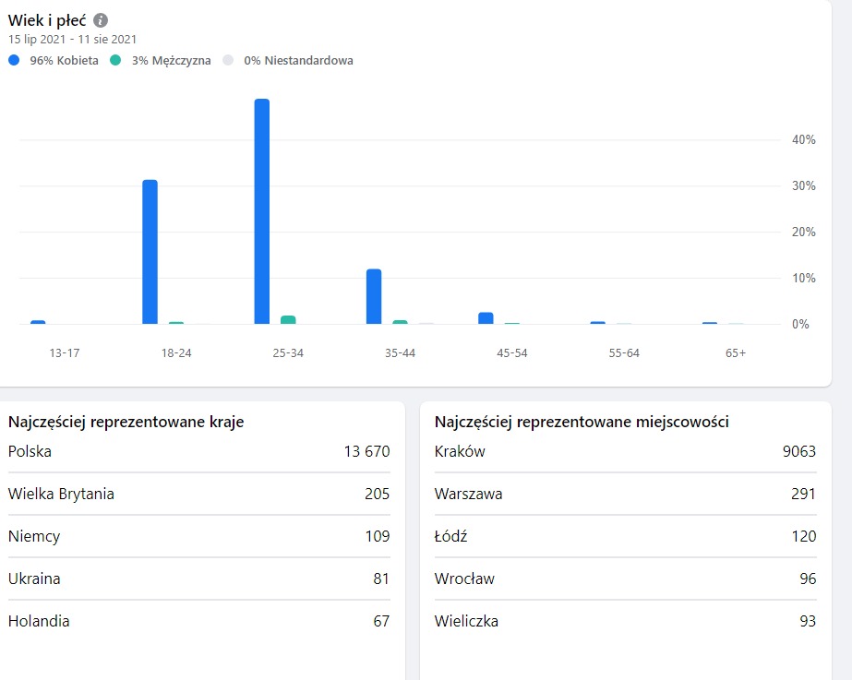Click the green bar for age 25-34

click(288, 320)
